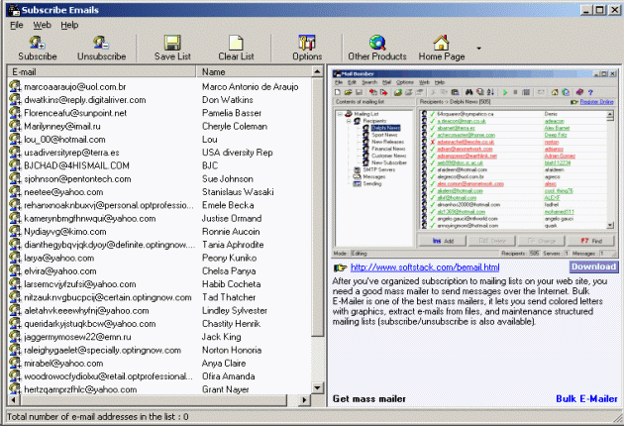Click the Clear List blank page icon
This screenshot has width=624, height=426.
coord(236,42)
